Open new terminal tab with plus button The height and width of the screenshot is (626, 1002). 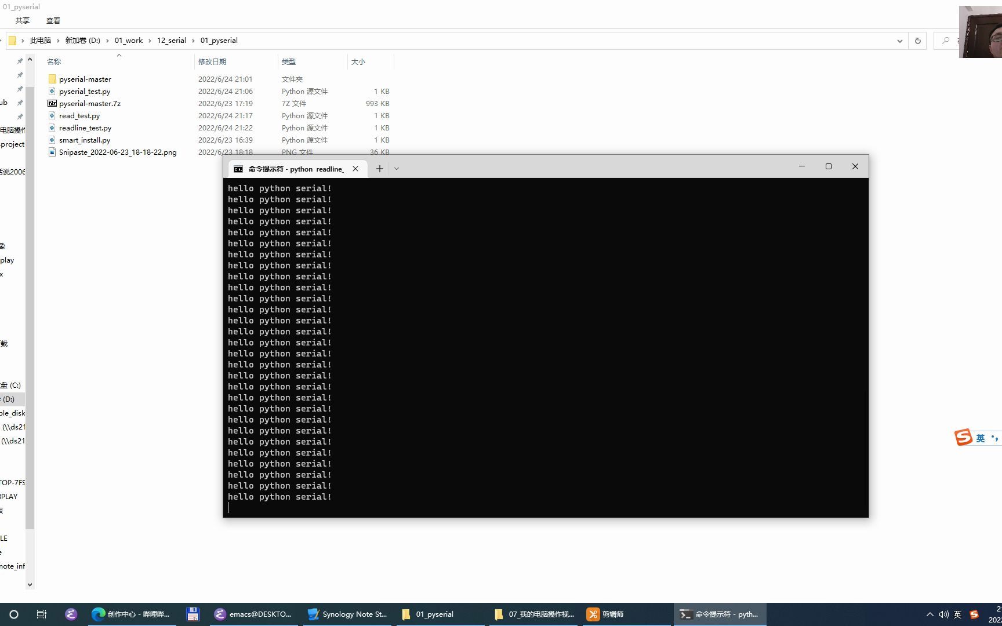pos(379,169)
